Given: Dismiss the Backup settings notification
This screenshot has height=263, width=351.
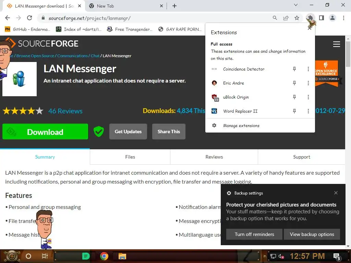Looking at the screenshot, I should 336,193.
